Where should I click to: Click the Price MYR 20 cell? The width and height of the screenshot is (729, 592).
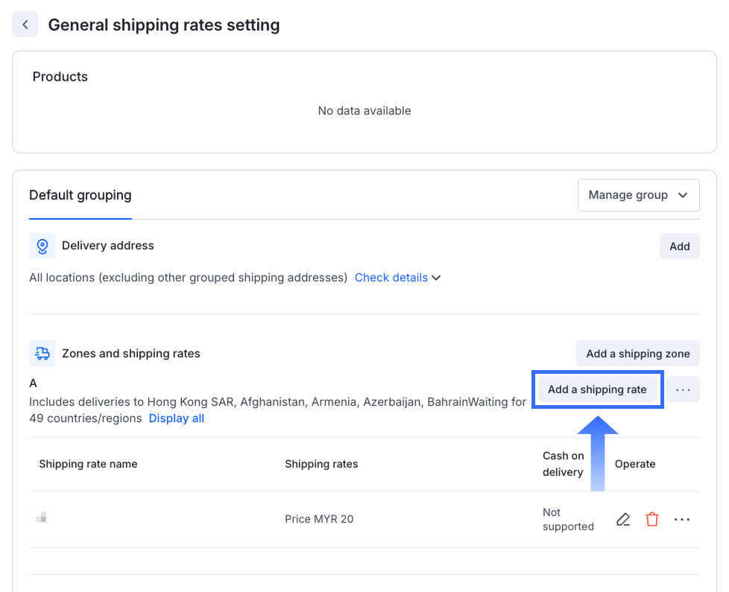[319, 519]
